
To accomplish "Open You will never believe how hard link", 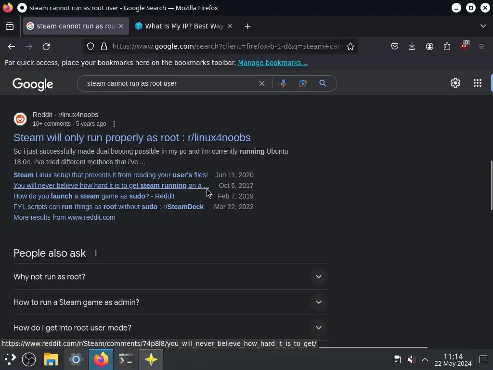I will [111, 185].
